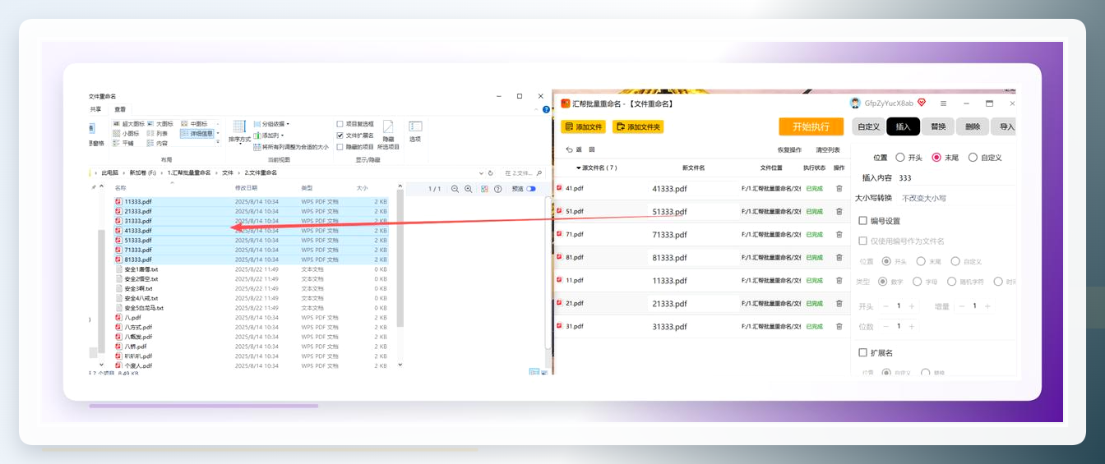This screenshot has width=1105, height=464.
Task: Enable the extension checkbox in rename panel
Action: tap(862, 352)
